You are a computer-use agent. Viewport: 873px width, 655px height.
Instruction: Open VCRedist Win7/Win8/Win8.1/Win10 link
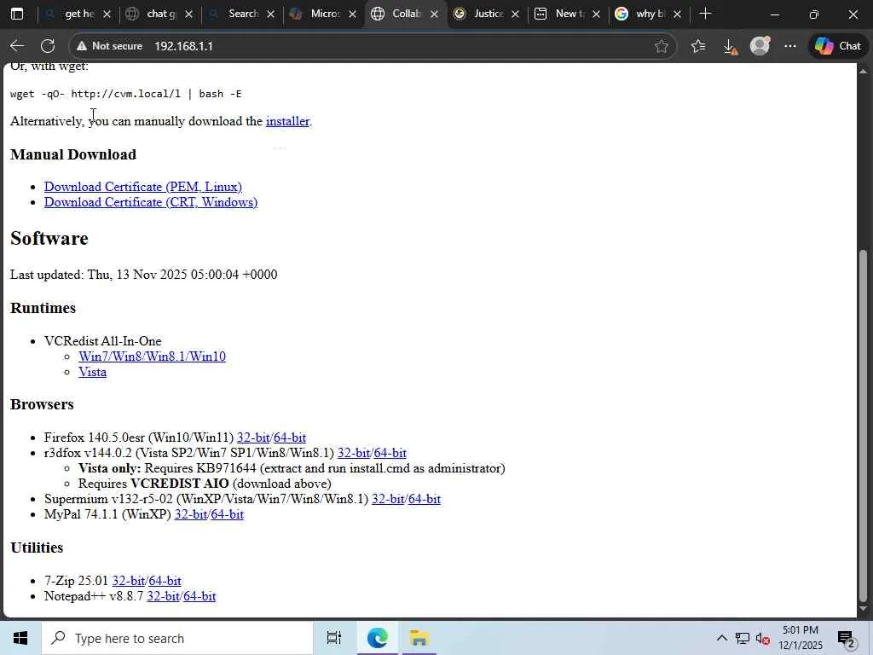tap(152, 356)
